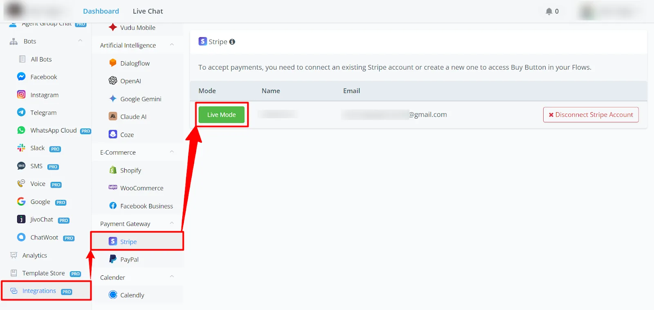Open the Google Gemini integration link

pyautogui.click(x=141, y=99)
